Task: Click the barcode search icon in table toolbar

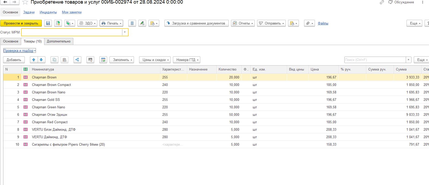Action: tap(90, 60)
